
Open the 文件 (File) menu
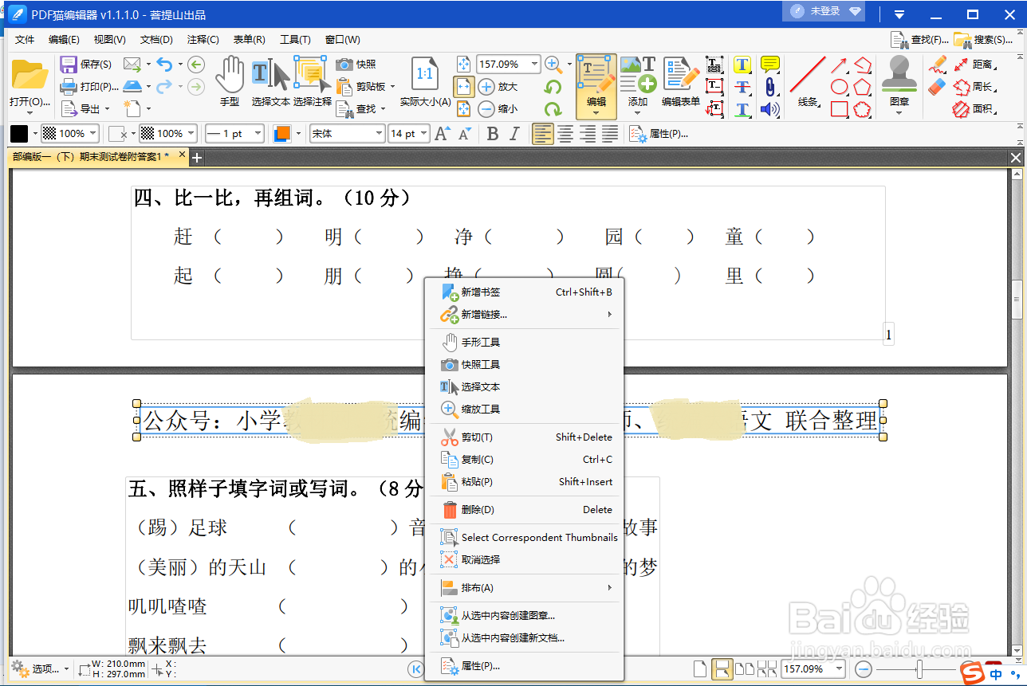pyautogui.click(x=25, y=40)
